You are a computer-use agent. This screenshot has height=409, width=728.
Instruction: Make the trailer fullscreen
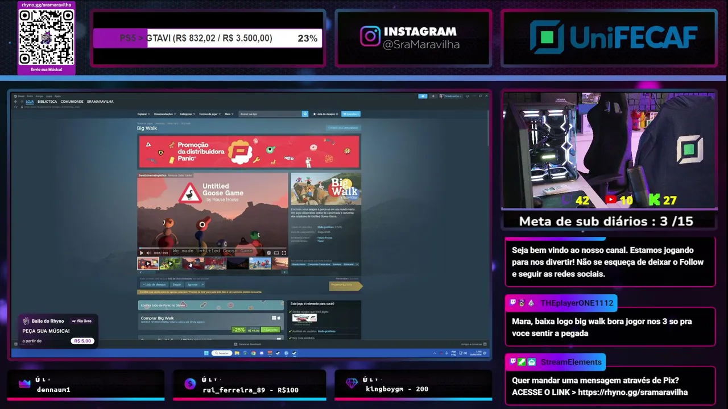(284, 253)
